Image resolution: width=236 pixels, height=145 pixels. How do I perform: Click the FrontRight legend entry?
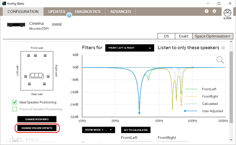click(201, 96)
